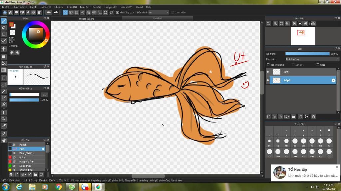Switch to Untitled tab
The height and width of the screenshot is (191, 341).
[157, 19]
